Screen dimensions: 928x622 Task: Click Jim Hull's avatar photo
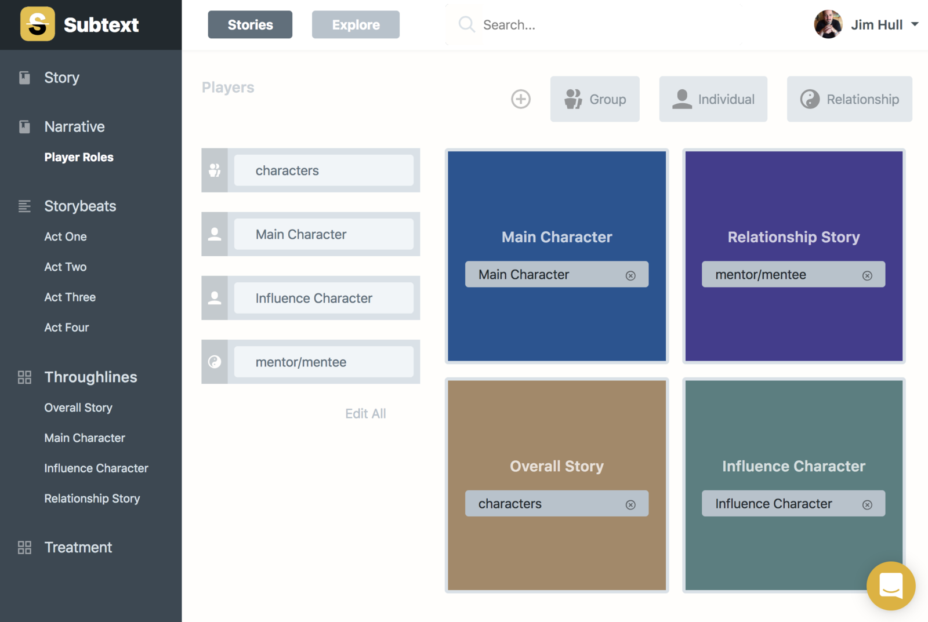(828, 24)
